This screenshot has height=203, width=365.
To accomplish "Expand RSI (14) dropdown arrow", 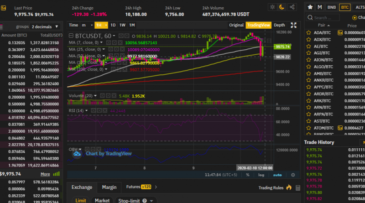I will click(86, 110).
